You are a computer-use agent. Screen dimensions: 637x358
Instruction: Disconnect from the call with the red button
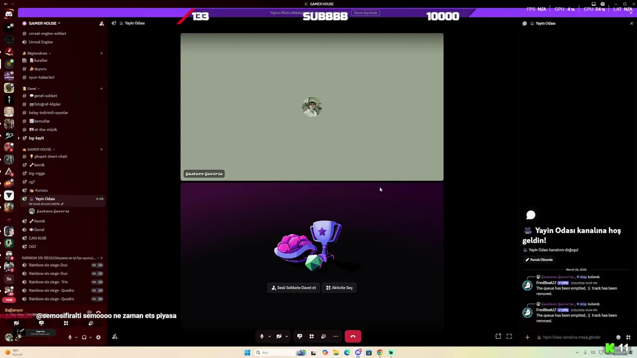click(x=353, y=337)
